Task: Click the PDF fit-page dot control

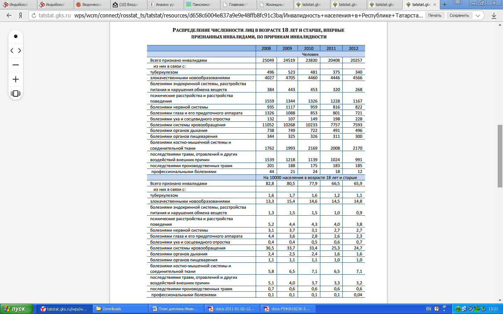Action: click(16, 36)
